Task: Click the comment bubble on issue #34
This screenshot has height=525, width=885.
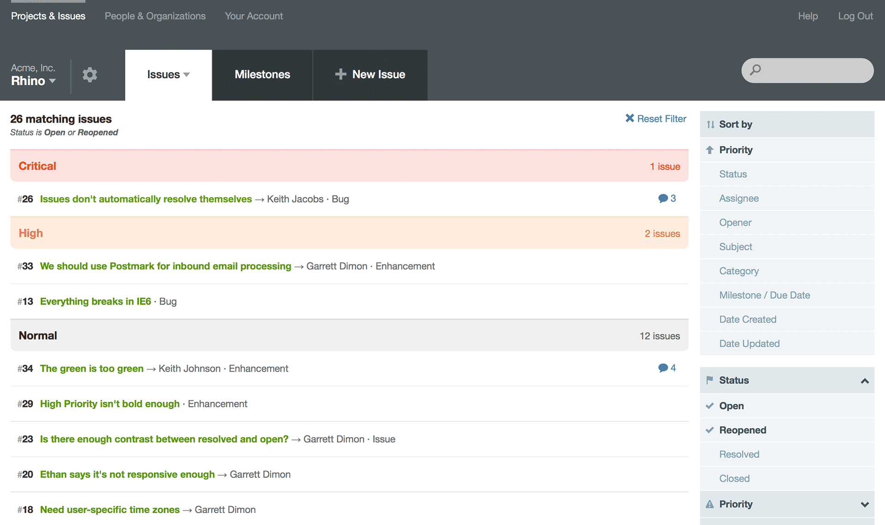Action: [x=663, y=368]
